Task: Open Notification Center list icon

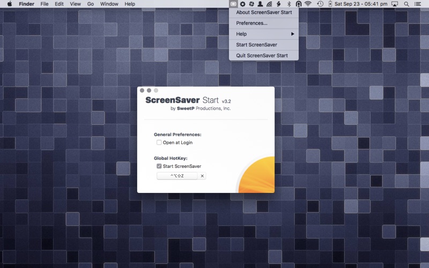Action: point(418,4)
